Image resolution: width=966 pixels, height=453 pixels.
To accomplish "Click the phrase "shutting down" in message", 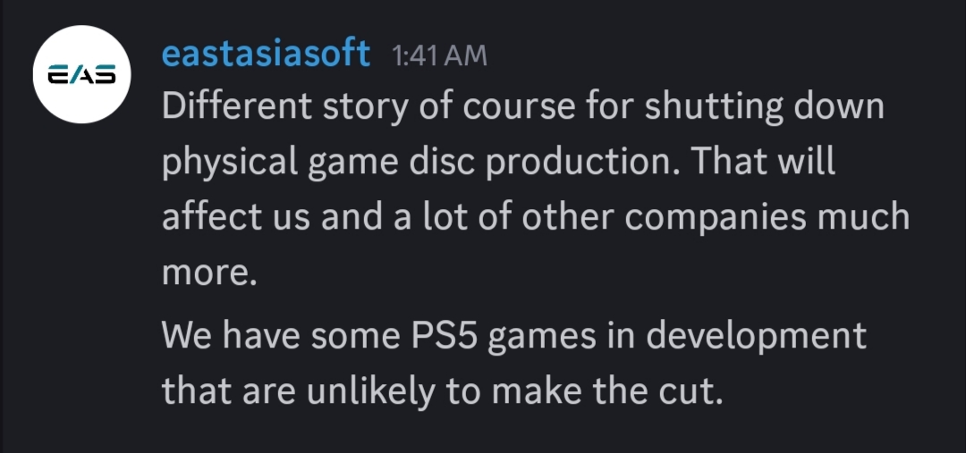I will [x=765, y=107].
